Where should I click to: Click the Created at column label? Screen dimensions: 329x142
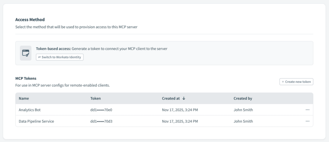[x=171, y=98]
